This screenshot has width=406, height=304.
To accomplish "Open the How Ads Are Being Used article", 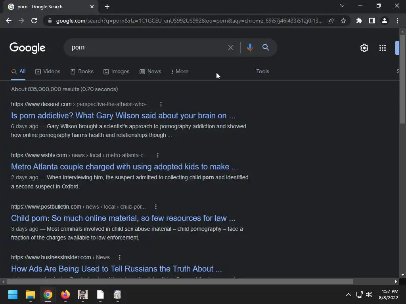I will tap(116, 269).
